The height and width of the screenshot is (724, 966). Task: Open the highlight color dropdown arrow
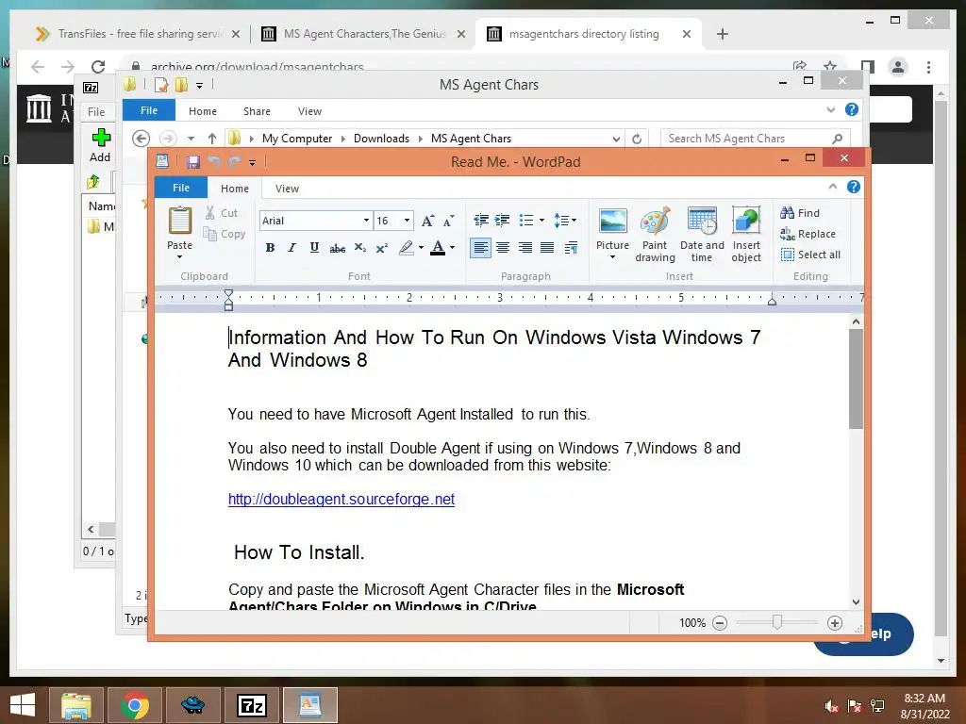click(422, 248)
